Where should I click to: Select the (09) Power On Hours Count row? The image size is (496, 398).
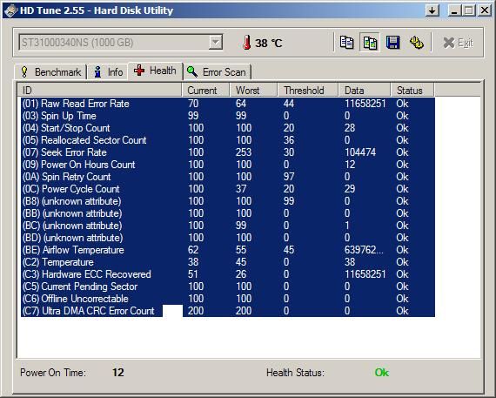pyautogui.click(x=228, y=165)
